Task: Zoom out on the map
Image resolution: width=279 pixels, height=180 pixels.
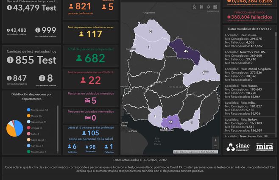Action: [x=215, y=147]
